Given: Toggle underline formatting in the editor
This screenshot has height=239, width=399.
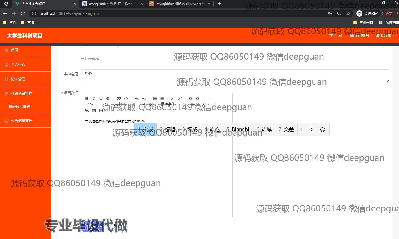Looking at the screenshot, I should [x=101, y=98].
